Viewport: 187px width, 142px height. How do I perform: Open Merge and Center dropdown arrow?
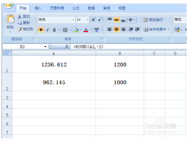click(x=168, y=29)
